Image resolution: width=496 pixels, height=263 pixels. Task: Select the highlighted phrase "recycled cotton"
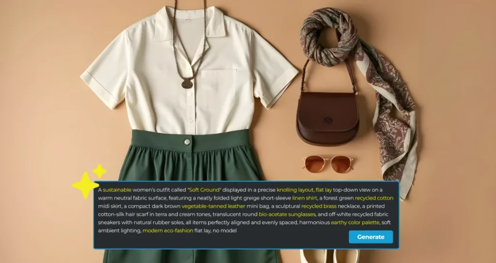tap(374, 198)
